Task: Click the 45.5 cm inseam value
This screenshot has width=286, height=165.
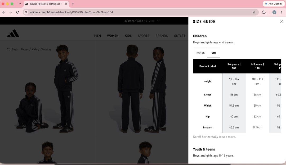Action: coord(234,128)
